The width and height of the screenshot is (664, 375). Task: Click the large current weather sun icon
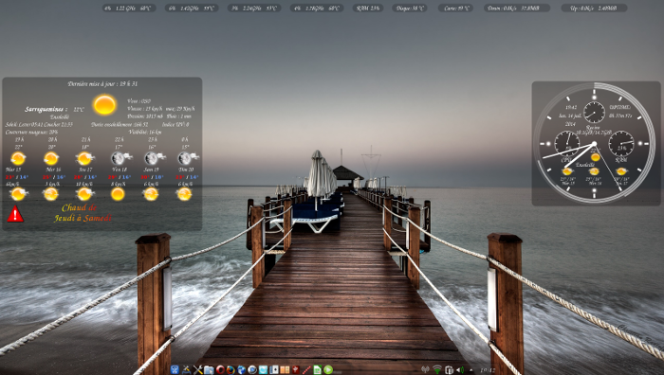pyautogui.click(x=104, y=104)
